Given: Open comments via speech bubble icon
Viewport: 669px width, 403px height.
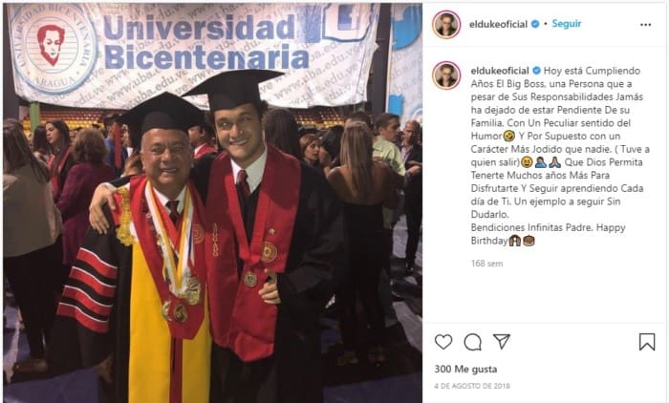Looking at the screenshot, I should click(473, 342).
